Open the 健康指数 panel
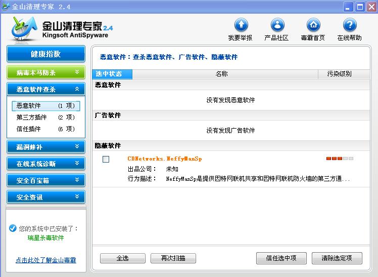The height and width of the screenshot is (277, 378). pyautogui.click(x=46, y=54)
